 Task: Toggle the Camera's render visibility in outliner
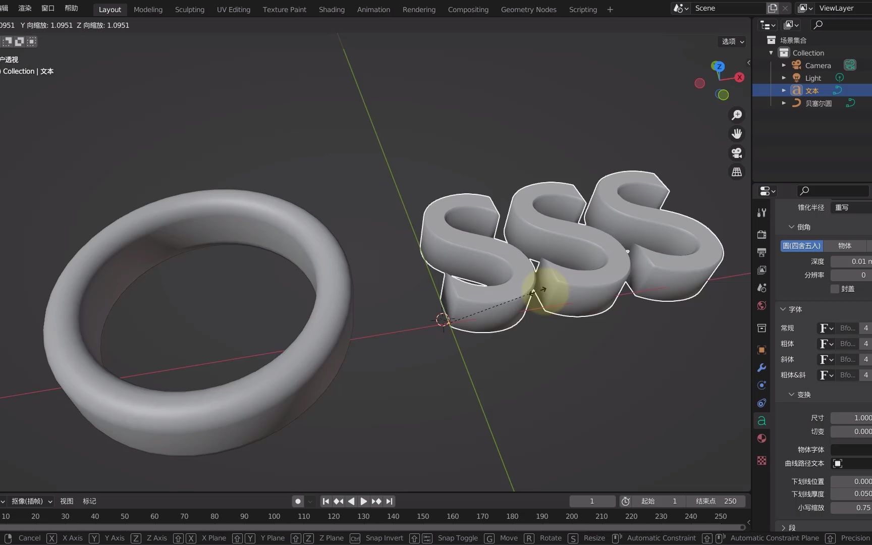pyautogui.click(x=851, y=65)
